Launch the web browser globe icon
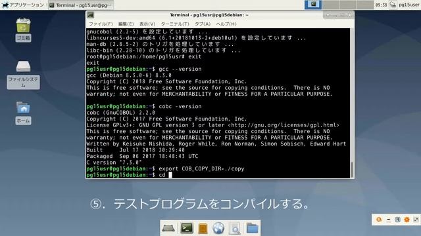 [218, 229]
